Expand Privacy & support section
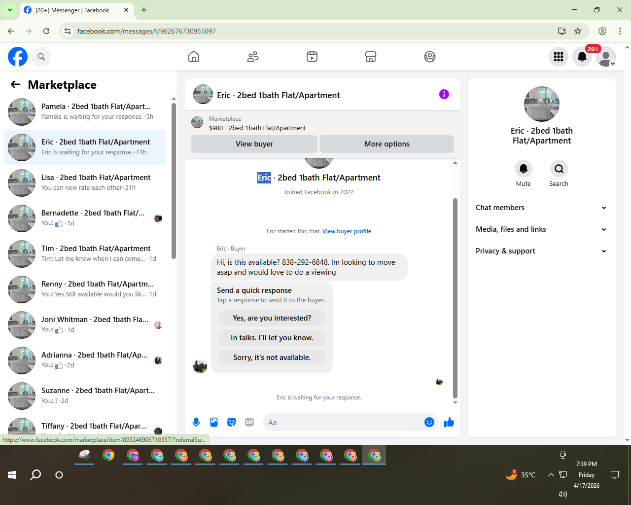The height and width of the screenshot is (505, 631). (541, 251)
